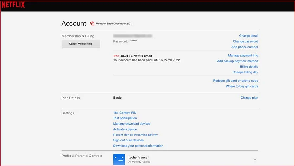The image size is (295, 166).
Task: Click the 'Plan Details' section label
Action: tap(70, 98)
